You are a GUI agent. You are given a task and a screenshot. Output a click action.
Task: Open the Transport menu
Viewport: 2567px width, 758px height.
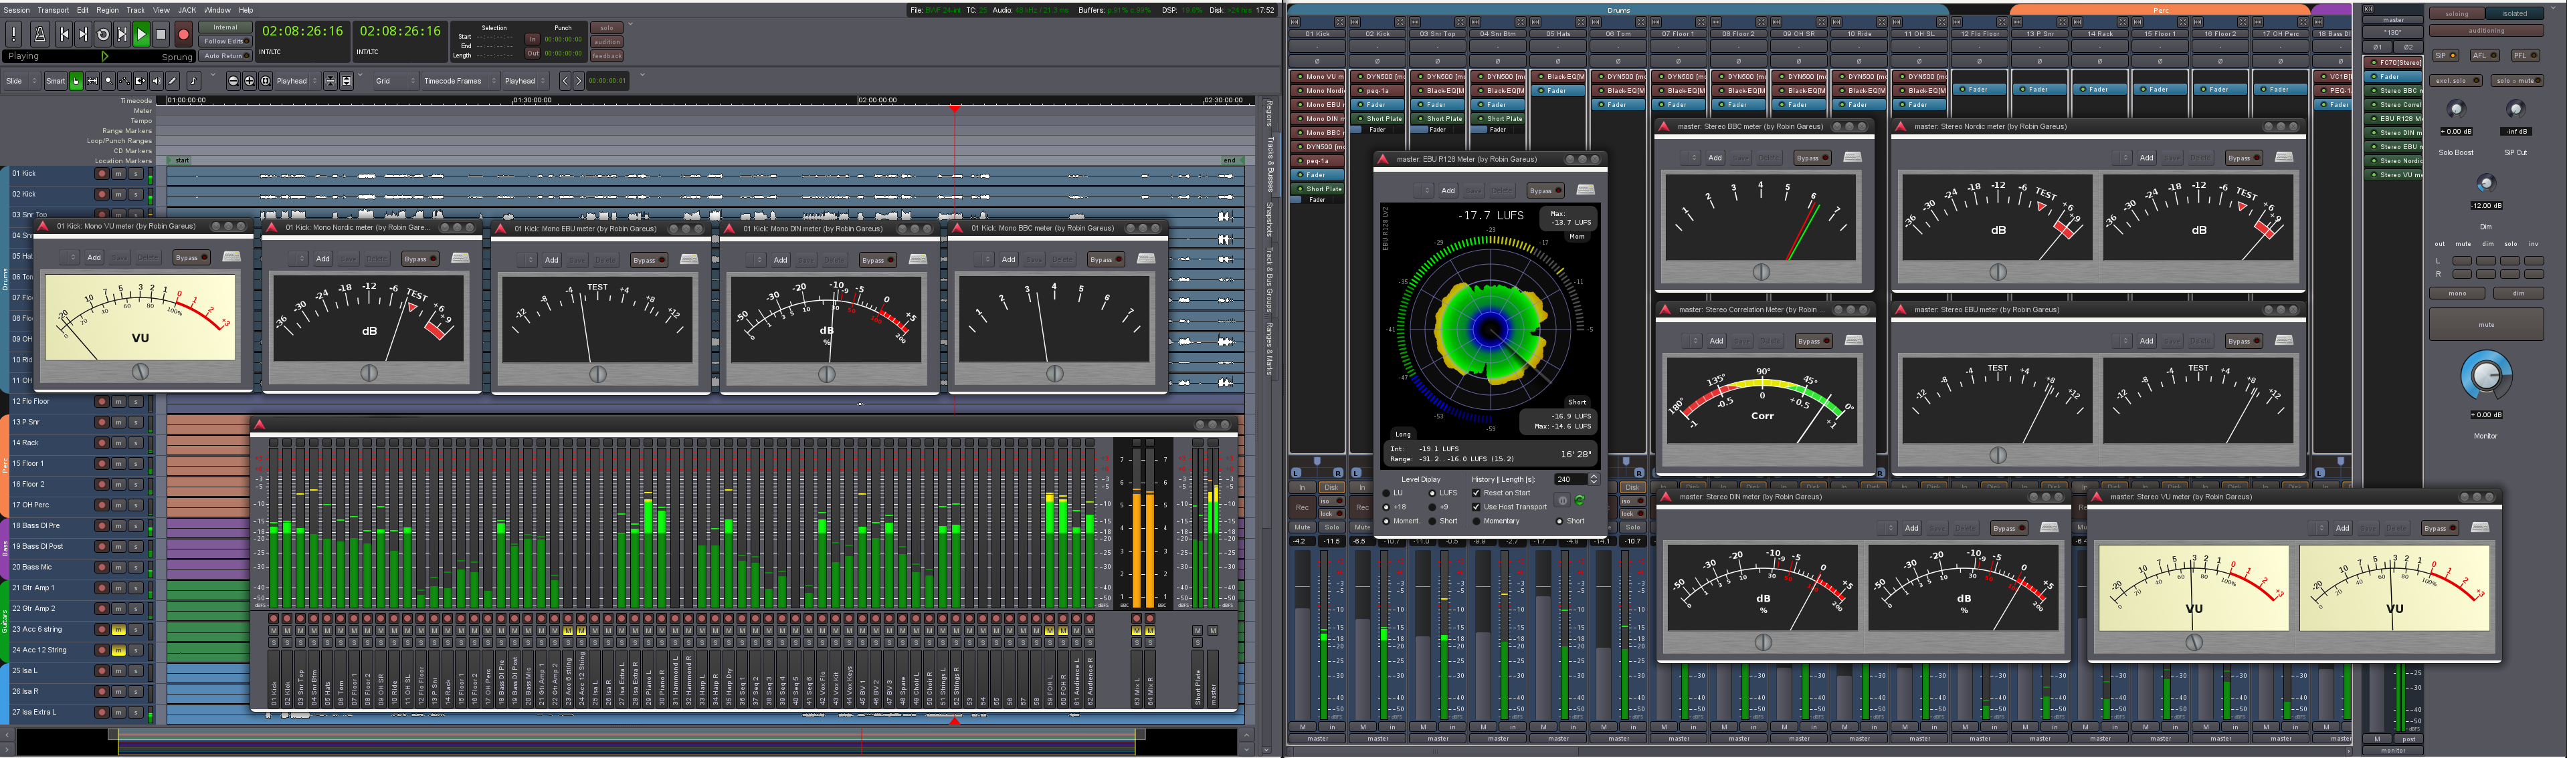[53, 10]
